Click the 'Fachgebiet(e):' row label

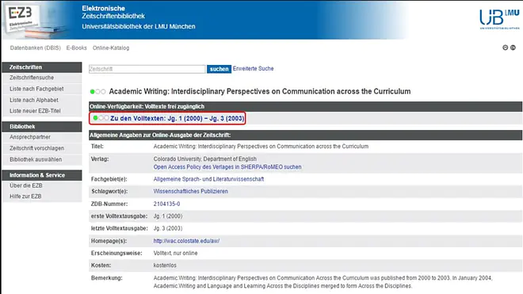[x=109, y=179]
